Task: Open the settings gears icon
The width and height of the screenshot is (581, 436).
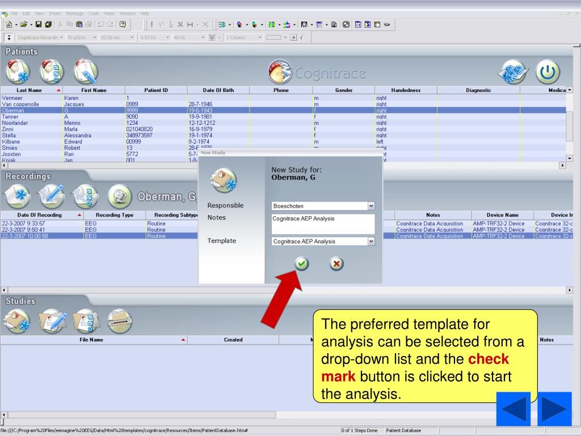Action: [x=513, y=72]
